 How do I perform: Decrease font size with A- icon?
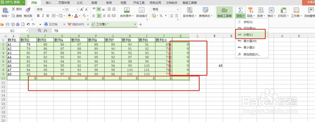point(87,9)
